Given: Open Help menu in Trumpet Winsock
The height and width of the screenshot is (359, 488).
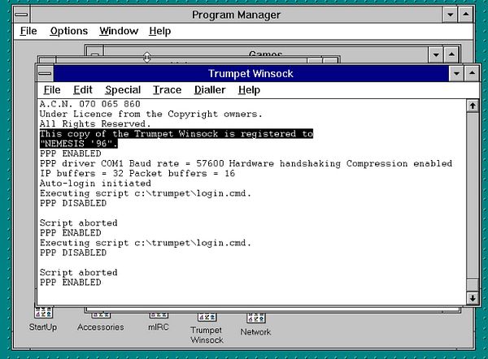Looking at the screenshot, I should click(249, 90).
